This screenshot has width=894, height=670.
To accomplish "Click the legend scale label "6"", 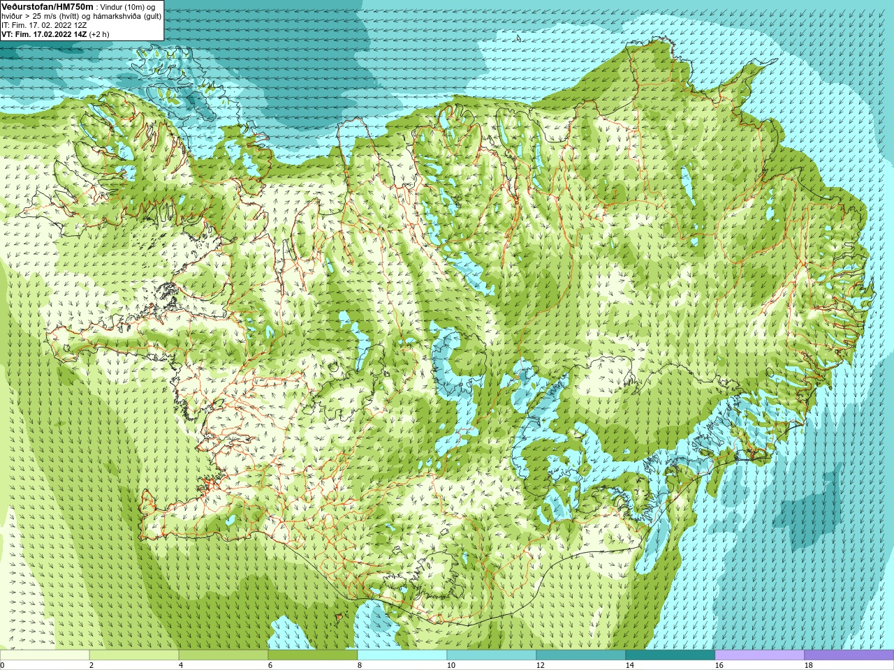I will [270, 665].
